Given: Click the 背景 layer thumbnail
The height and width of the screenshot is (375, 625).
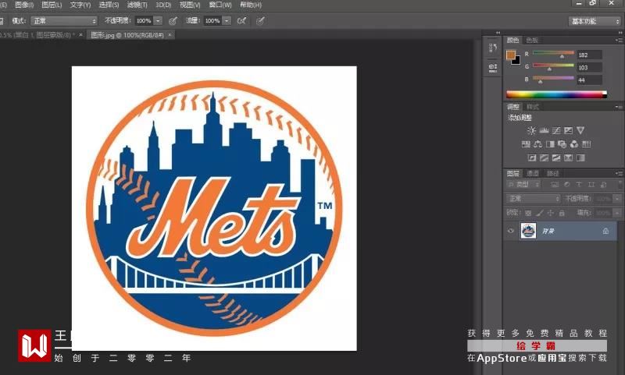Looking at the screenshot, I should tap(528, 231).
